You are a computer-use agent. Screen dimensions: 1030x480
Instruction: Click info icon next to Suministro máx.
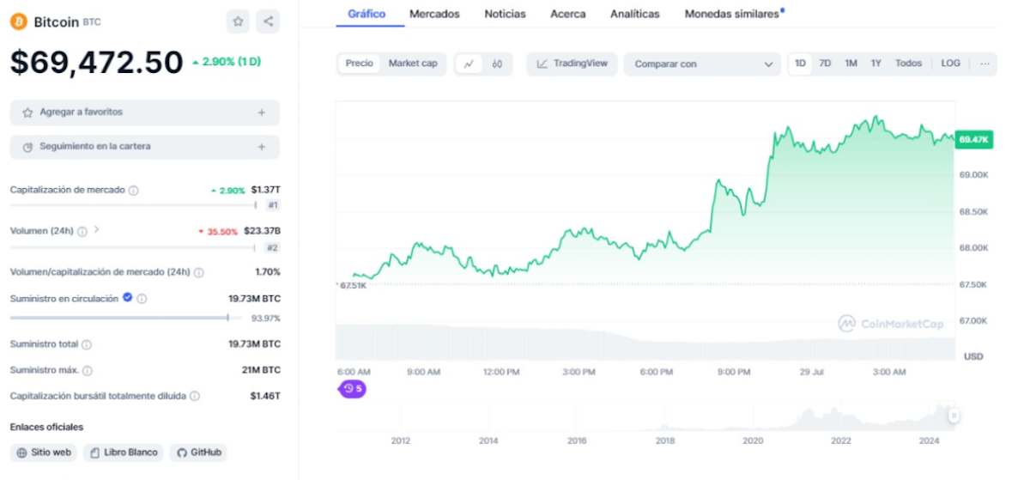tap(88, 370)
